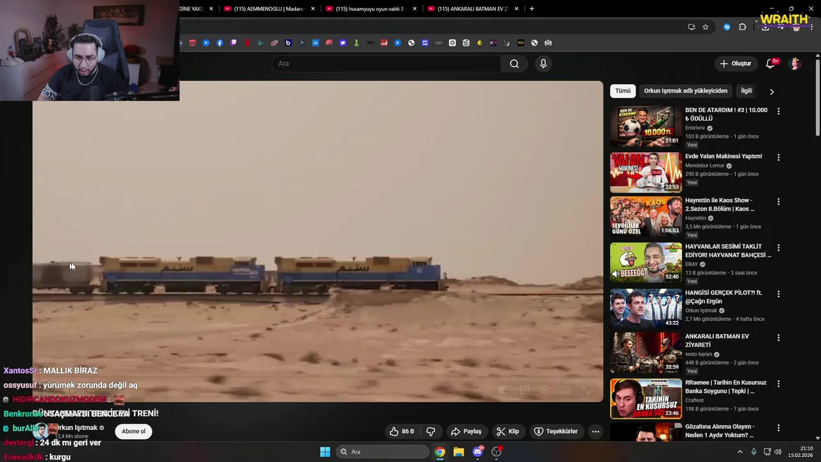The height and width of the screenshot is (462, 821).
Task: Open the Facebook bookmark icon
Action: click(219, 43)
